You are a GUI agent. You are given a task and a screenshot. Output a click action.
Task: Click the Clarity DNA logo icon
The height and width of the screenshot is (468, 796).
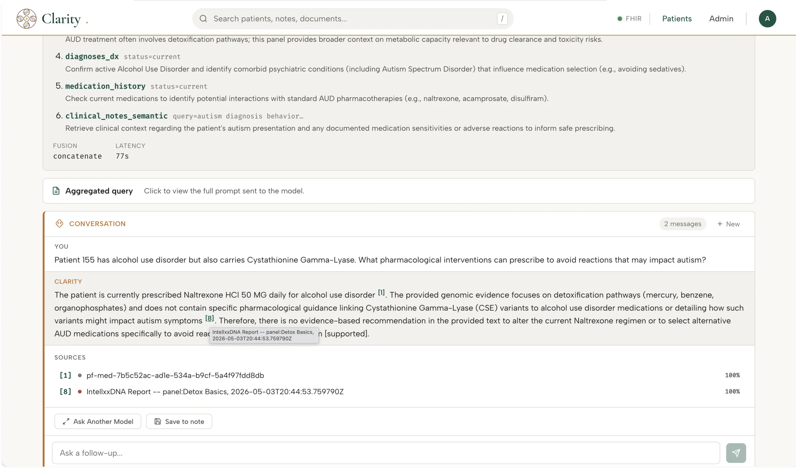pyautogui.click(x=27, y=19)
